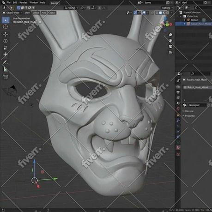
Task: Open the Global orientation dropdown
Action: pyautogui.click(x=71, y=8)
